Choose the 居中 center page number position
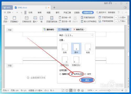This screenshot has height=94, width=131. [76, 49]
